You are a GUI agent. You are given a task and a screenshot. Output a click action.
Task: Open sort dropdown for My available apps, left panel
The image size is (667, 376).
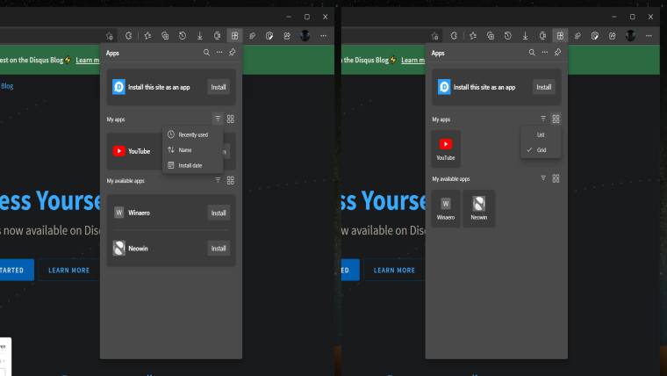point(218,180)
